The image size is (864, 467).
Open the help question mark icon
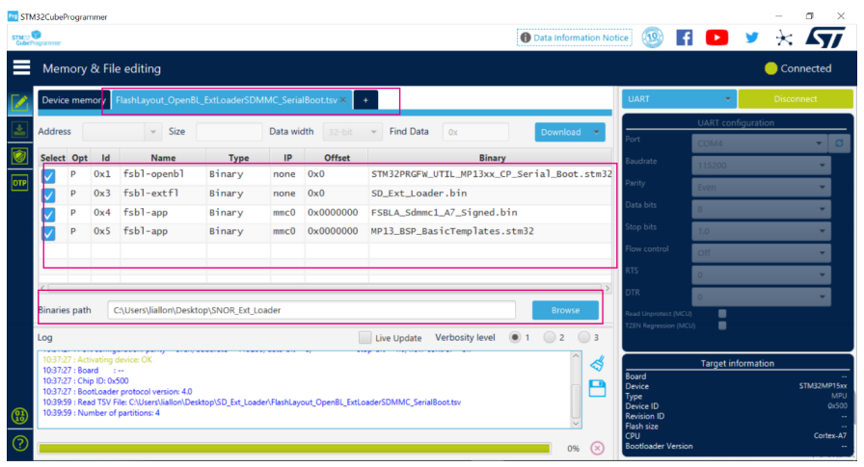pyautogui.click(x=20, y=443)
